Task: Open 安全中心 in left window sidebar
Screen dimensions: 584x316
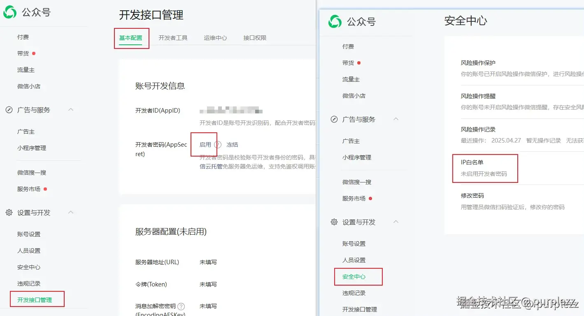Action: pos(29,267)
